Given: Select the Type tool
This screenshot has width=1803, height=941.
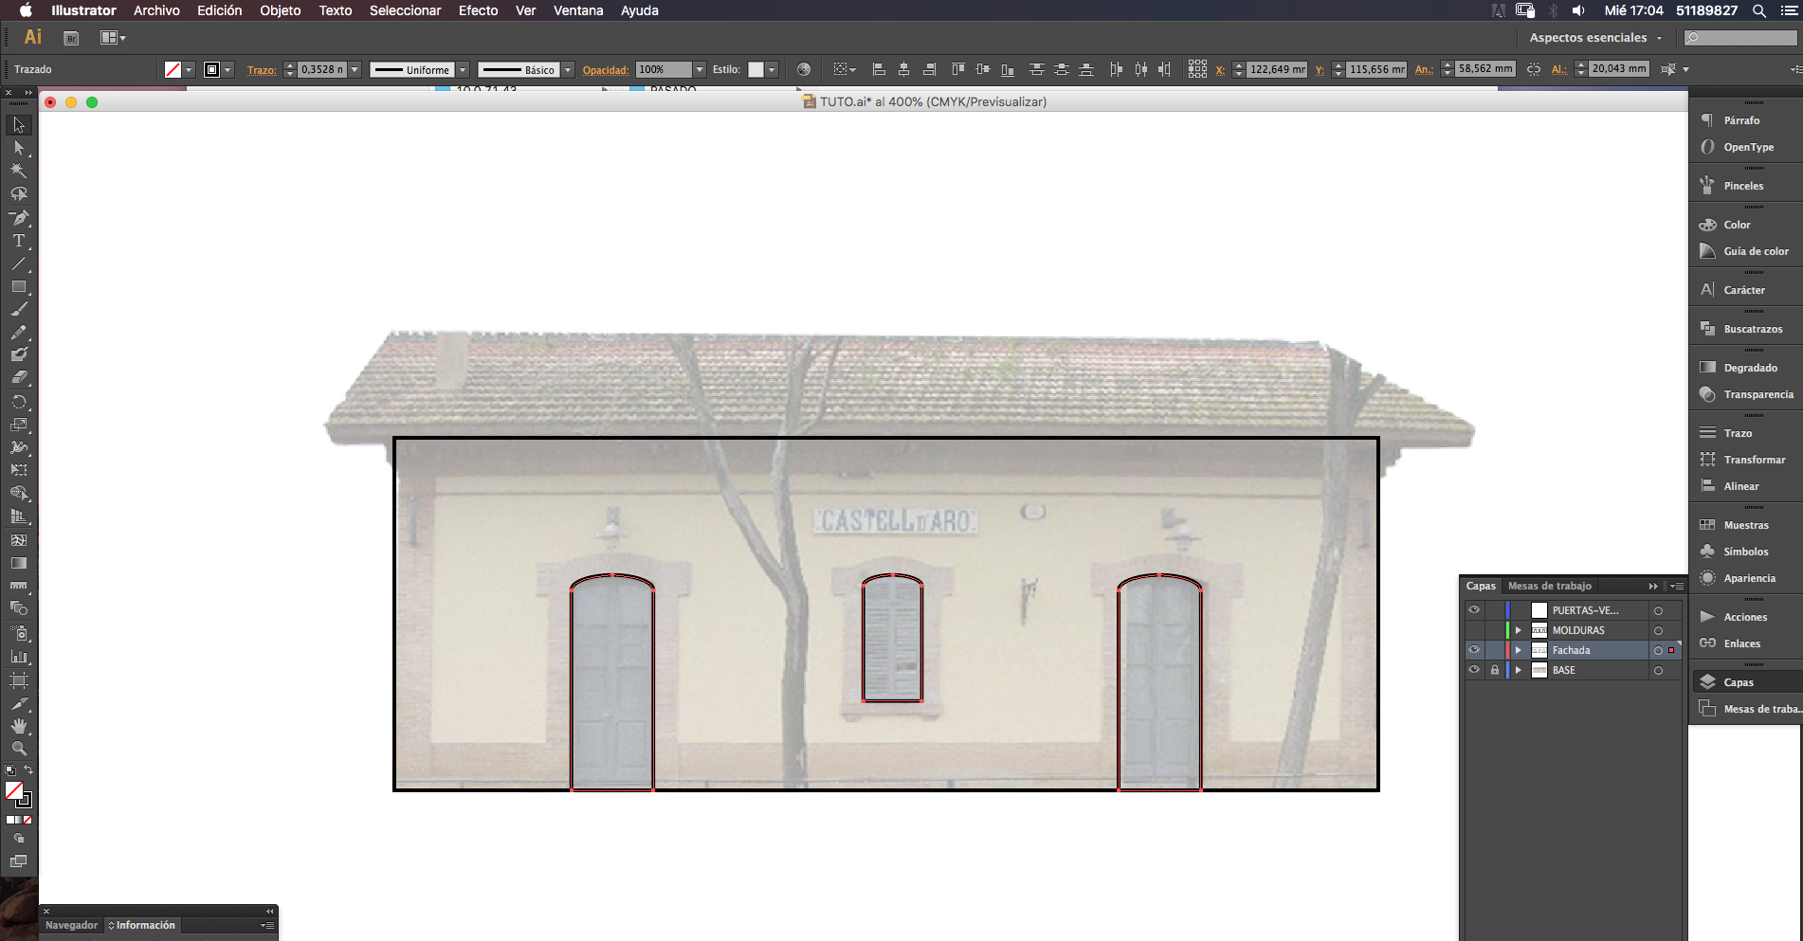Looking at the screenshot, I should tap(19, 241).
